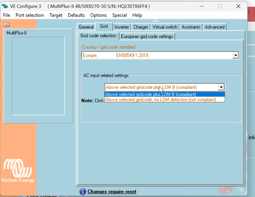This screenshot has width=255, height=197.
Task: Switch to the Assistants tab
Action: tap(191, 27)
